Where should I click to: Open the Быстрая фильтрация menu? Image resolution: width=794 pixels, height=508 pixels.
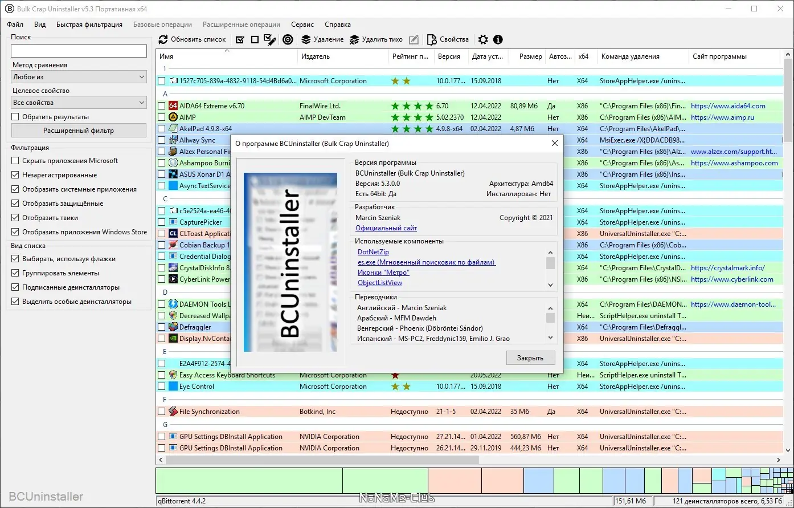89,25
